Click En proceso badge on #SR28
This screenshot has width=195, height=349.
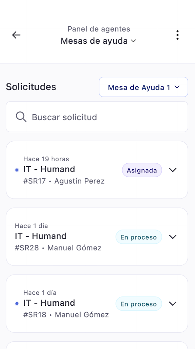point(139,237)
